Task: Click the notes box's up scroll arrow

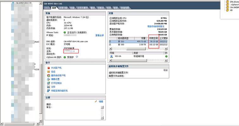Action: click(102, 107)
